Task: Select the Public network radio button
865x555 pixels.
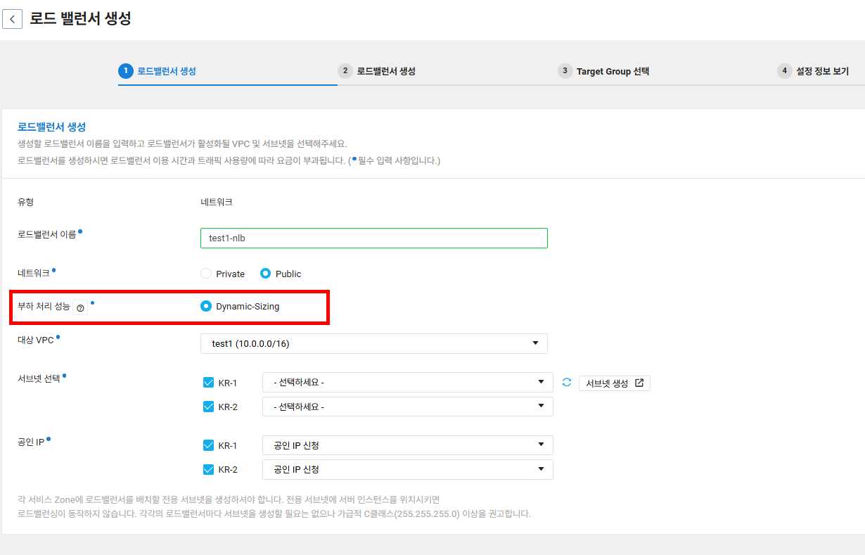Action: [265, 274]
